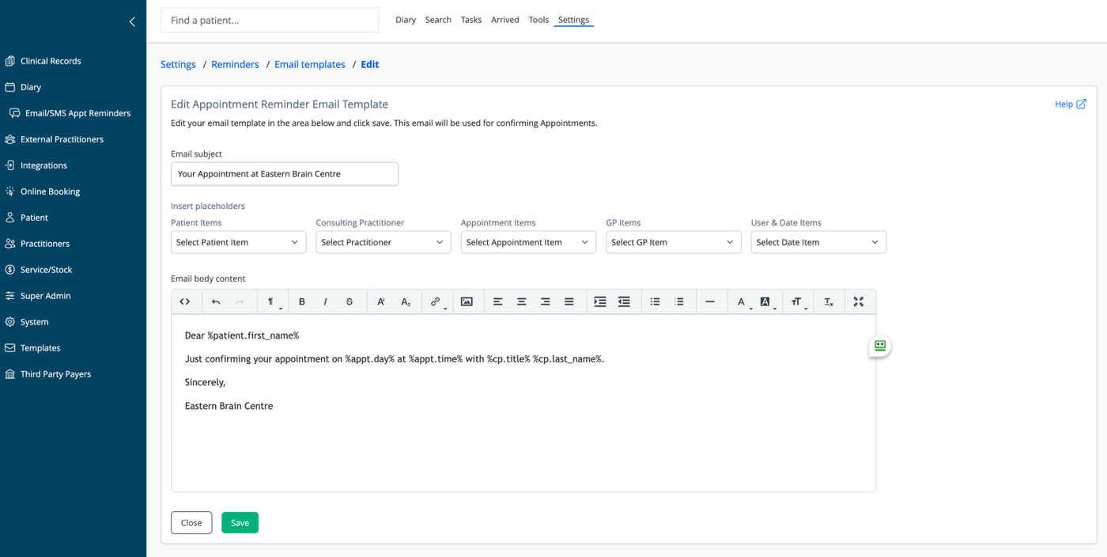This screenshot has height=557, width=1107.
Task: Click the Find a patient search field
Action: click(x=270, y=20)
